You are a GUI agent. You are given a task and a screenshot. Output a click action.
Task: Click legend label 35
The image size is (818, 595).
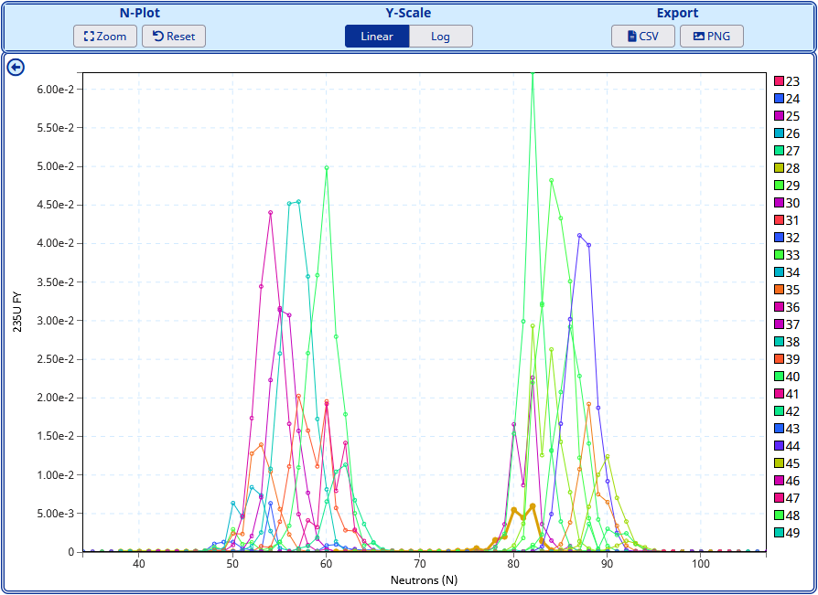792,290
